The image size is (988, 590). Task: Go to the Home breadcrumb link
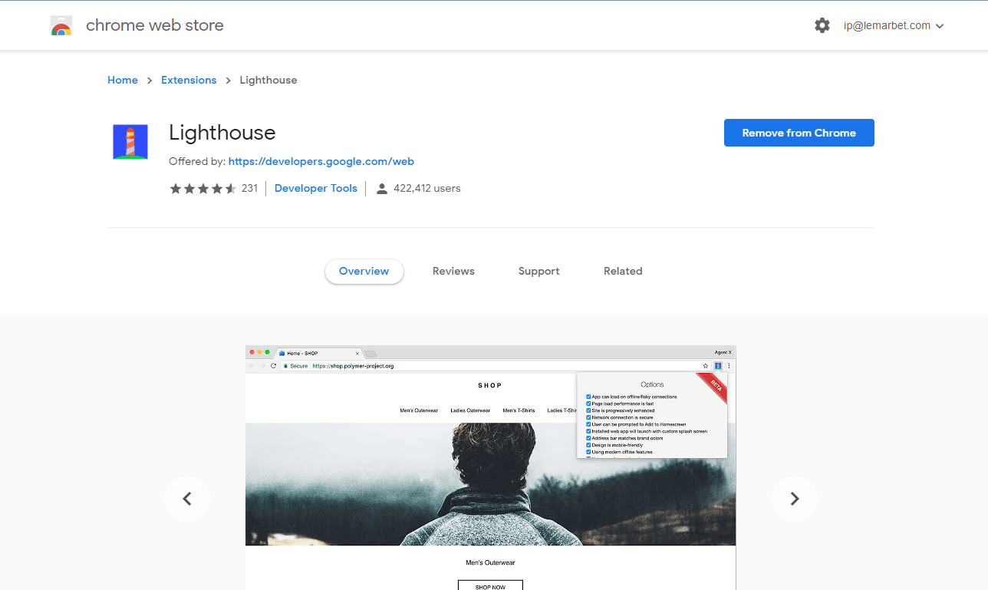(x=123, y=80)
